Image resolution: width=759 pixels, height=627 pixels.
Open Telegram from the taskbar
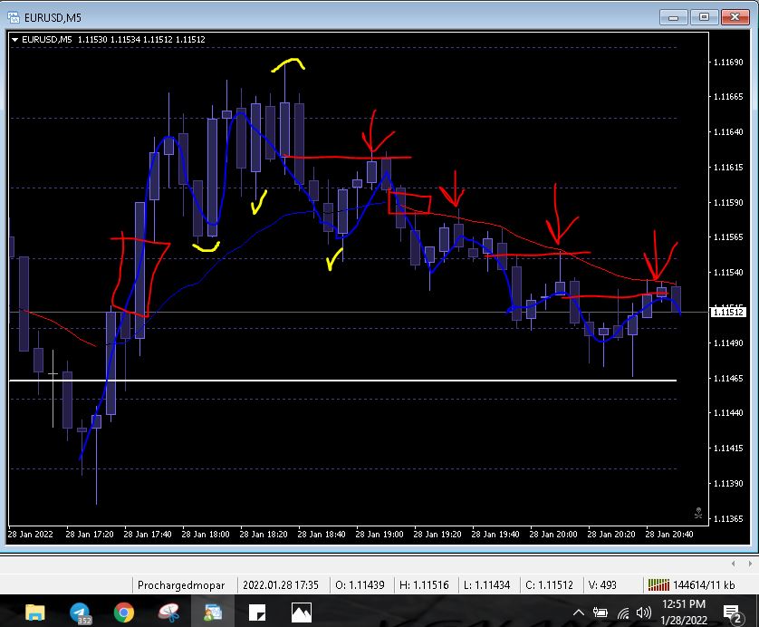(x=80, y=613)
